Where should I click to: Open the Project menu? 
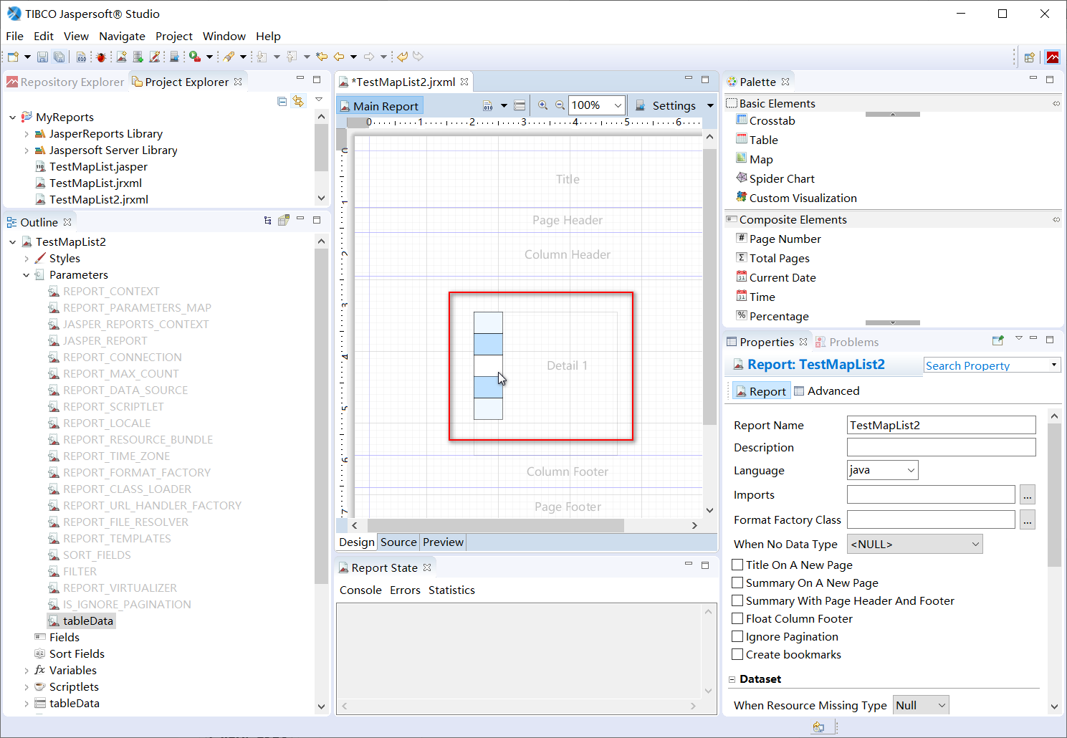[x=174, y=36]
